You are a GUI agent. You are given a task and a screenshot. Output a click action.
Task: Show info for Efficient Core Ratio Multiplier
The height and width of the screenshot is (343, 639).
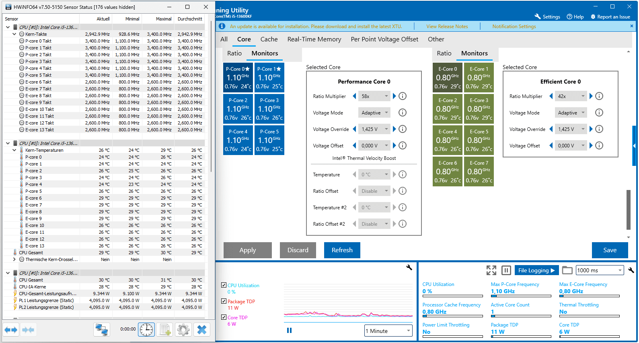point(599,96)
